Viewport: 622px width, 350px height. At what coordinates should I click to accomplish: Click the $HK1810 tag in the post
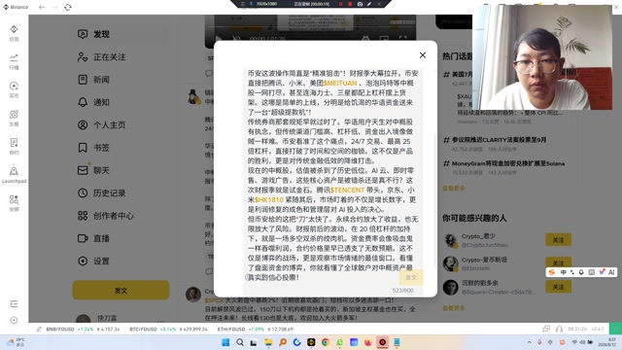click(x=269, y=199)
